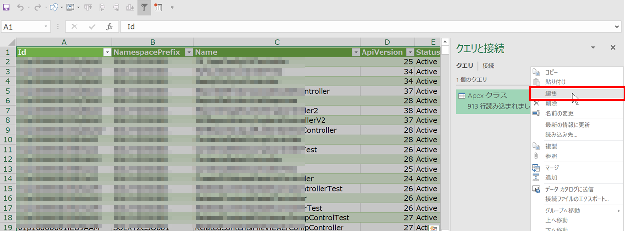Screen dimensions: 625x231
Task: Choose 名前の変更 from the context menu
Action: [577, 113]
